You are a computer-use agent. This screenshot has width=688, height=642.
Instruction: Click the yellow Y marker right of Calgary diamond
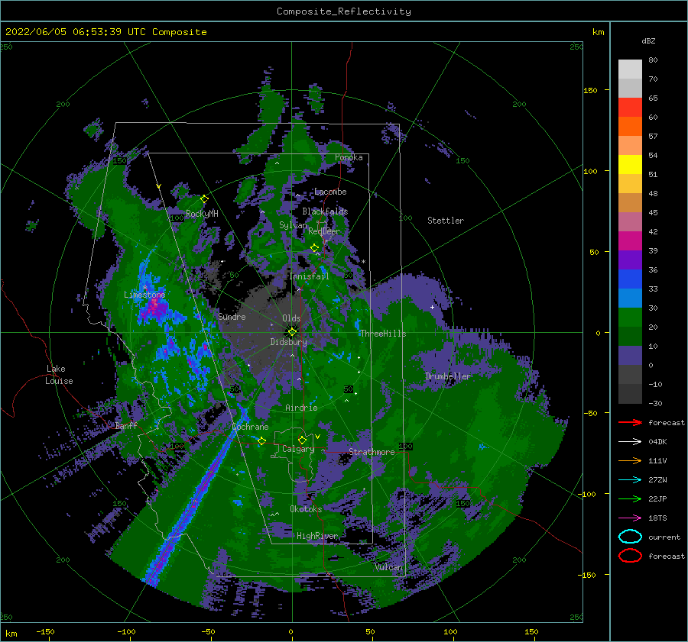point(318,437)
